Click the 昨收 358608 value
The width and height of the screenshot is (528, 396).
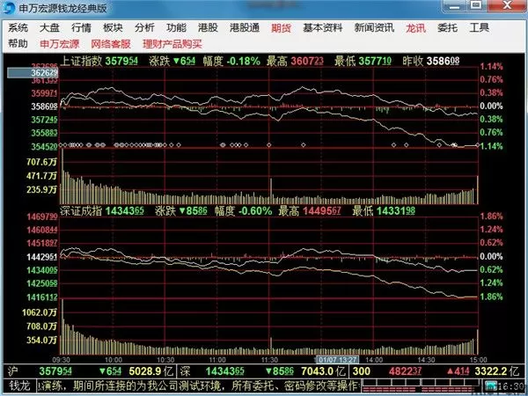443,61
